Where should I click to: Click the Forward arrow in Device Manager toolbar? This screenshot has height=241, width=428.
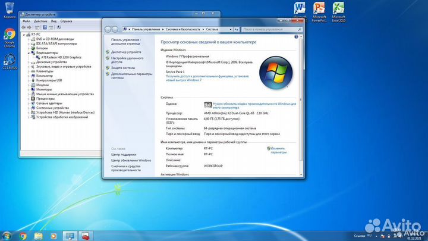[x=30, y=27]
